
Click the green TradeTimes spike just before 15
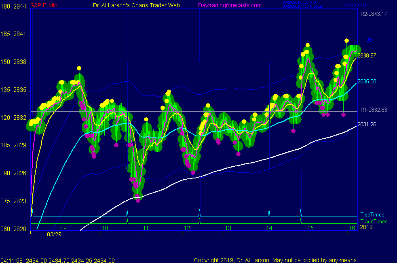coord(300,221)
